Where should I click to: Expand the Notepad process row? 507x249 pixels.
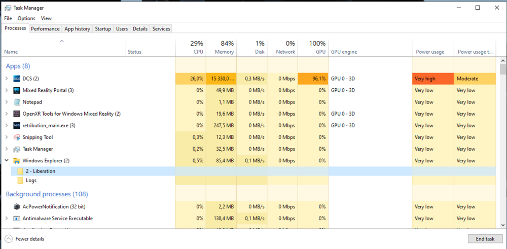click(x=7, y=102)
